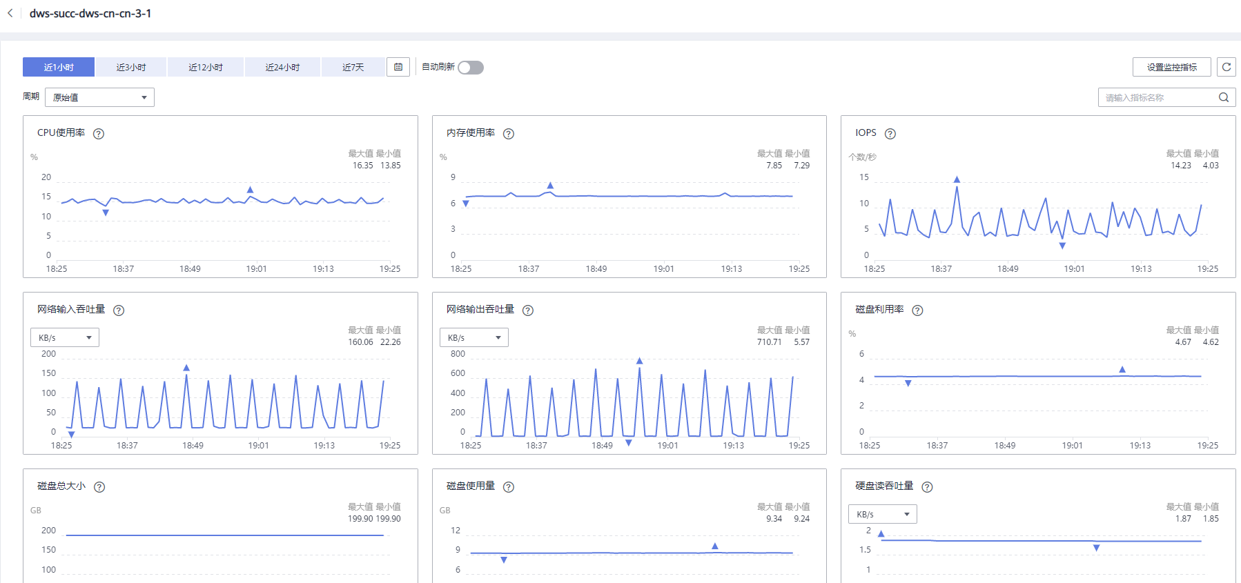Click the max-value marker on the IOPS chart
This screenshot has width=1241, height=583.
957,179
